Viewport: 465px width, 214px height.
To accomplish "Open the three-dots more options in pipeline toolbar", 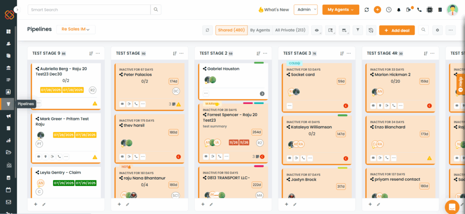I will [450, 30].
